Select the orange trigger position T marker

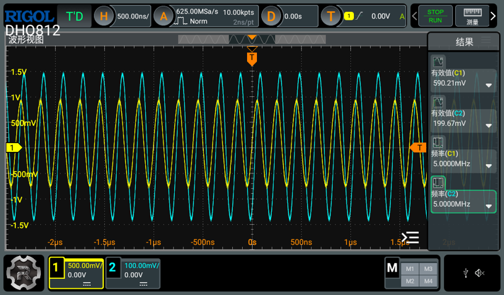251,59
